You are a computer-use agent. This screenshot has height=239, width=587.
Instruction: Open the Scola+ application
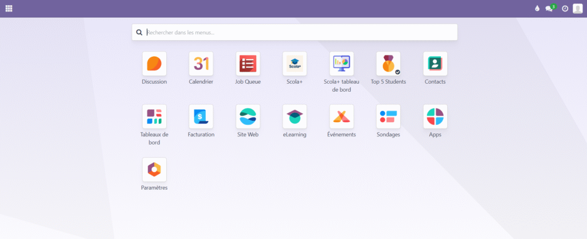[x=295, y=64]
